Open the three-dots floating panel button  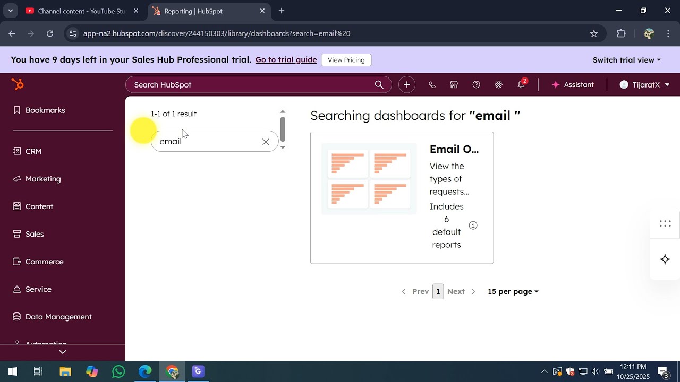(x=665, y=223)
